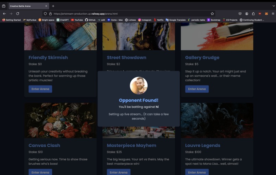Click the Louvre Legends dark smoke image
This screenshot has width=276, height=175.
point(217,121)
